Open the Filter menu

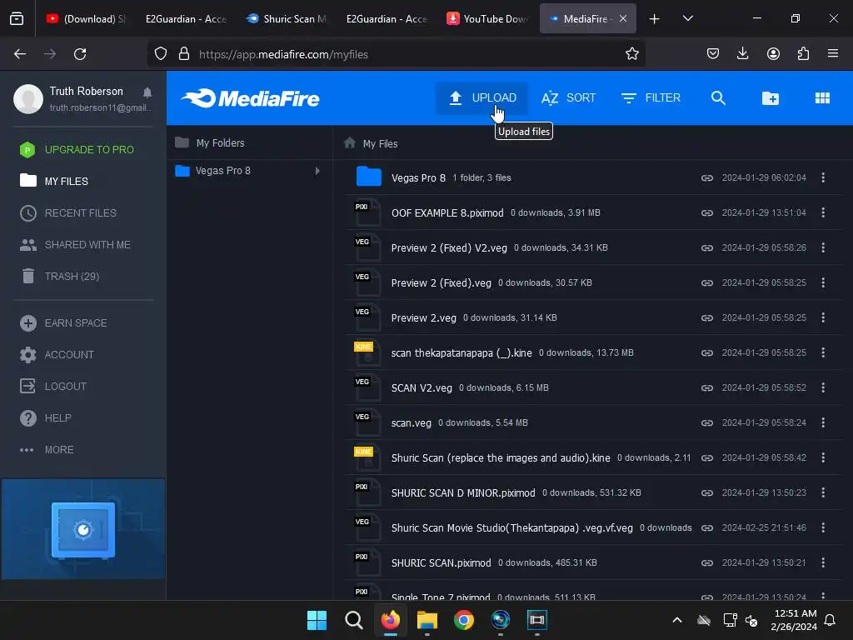coord(651,98)
